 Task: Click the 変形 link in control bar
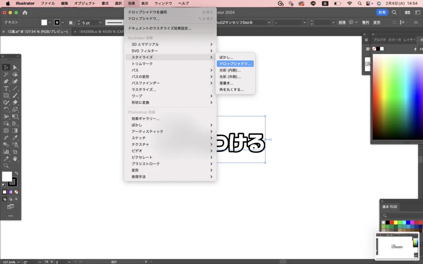click(377, 22)
